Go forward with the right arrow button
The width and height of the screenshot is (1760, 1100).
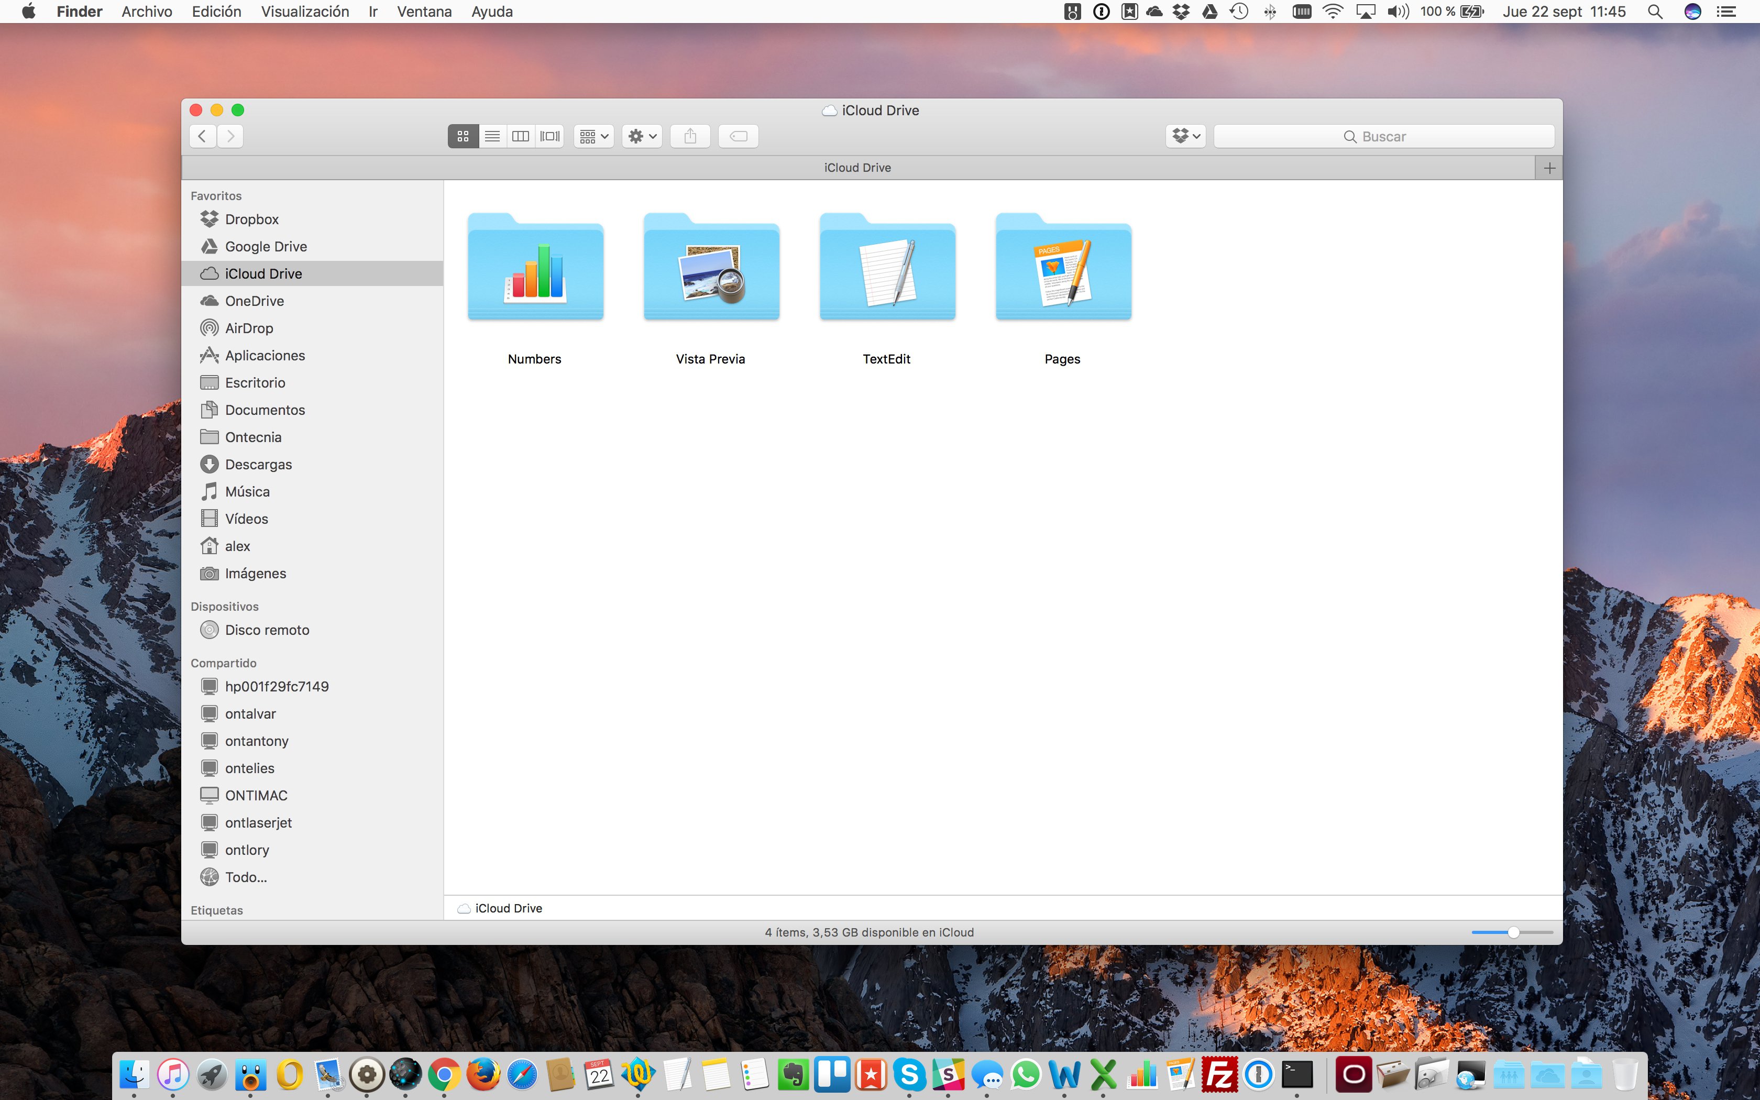(230, 136)
